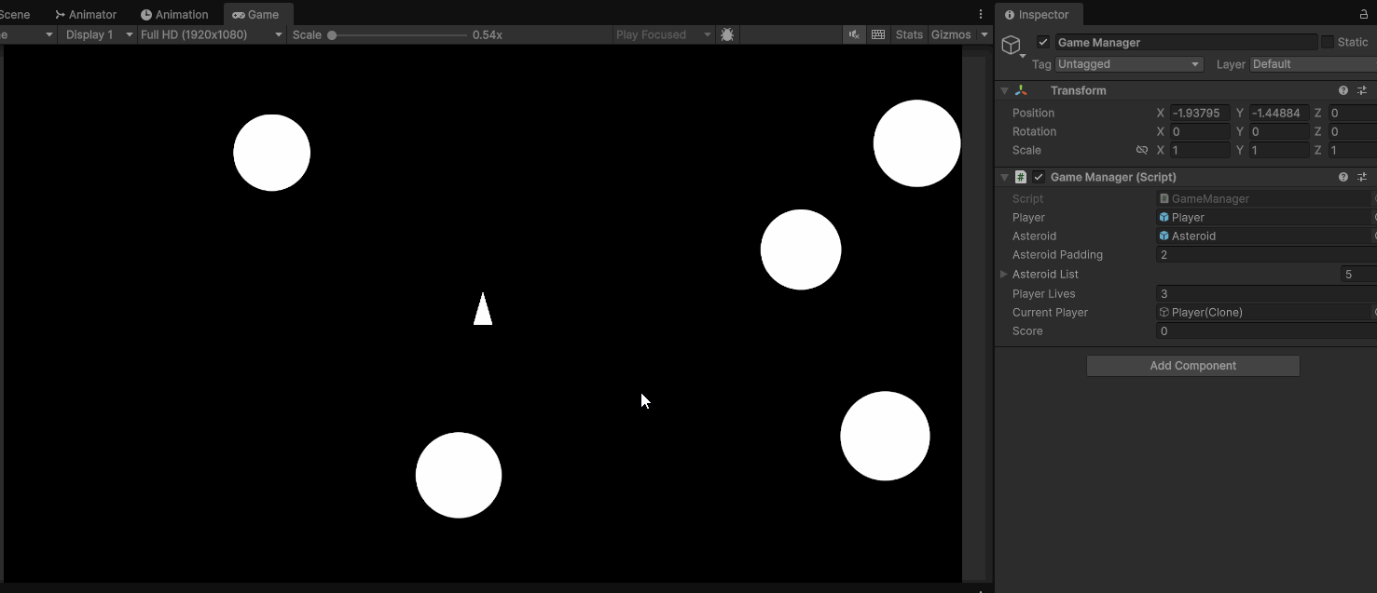The width and height of the screenshot is (1377, 593).
Task: Toggle the constrained proportions scale link icon
Action: click(x=1141, y=150)
